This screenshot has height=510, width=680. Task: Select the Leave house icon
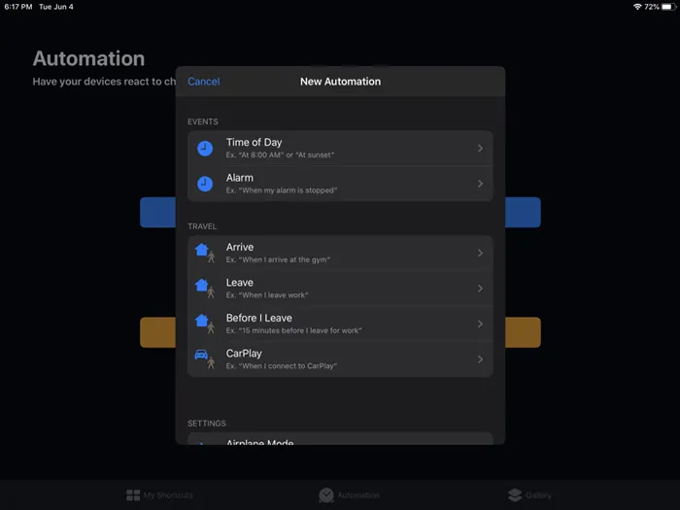point(204,288)
